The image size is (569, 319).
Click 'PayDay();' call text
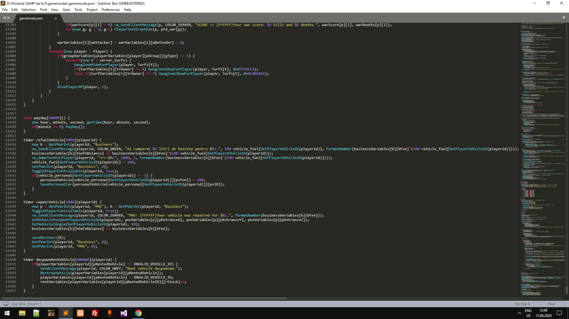tap(75, 127)
